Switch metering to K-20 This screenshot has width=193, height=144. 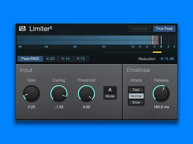pyautogui.click(x=50, y=59)
